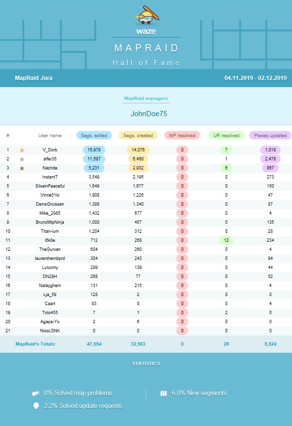Select the Segs. edited column header

[x=94, y=135]
